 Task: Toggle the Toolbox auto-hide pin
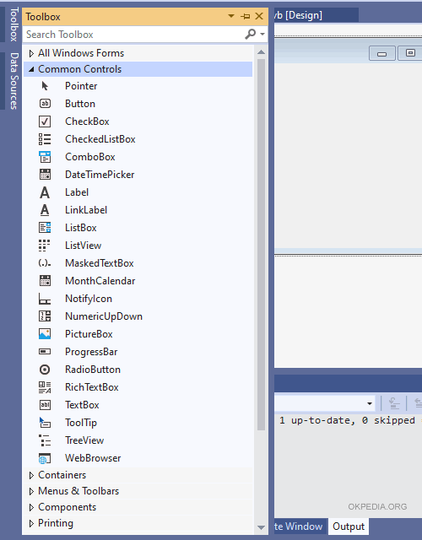point(246,16)
